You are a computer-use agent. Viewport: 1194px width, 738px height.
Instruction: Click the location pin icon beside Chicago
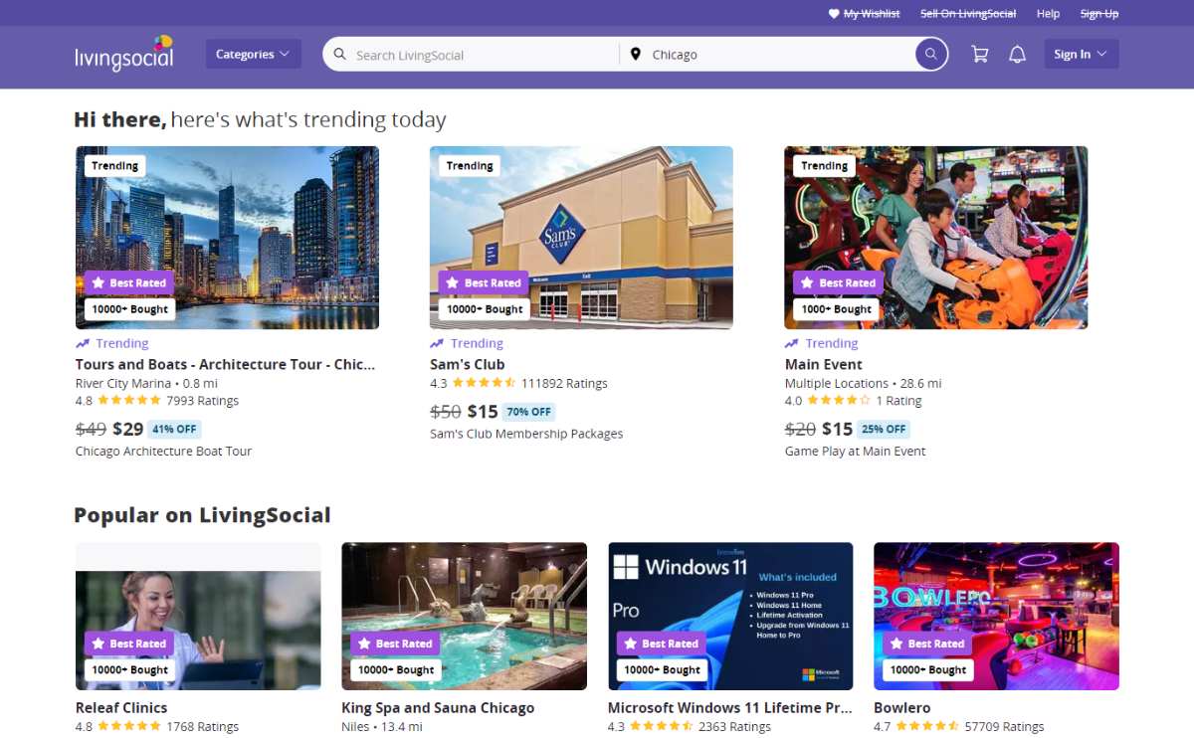coord(635,55)
